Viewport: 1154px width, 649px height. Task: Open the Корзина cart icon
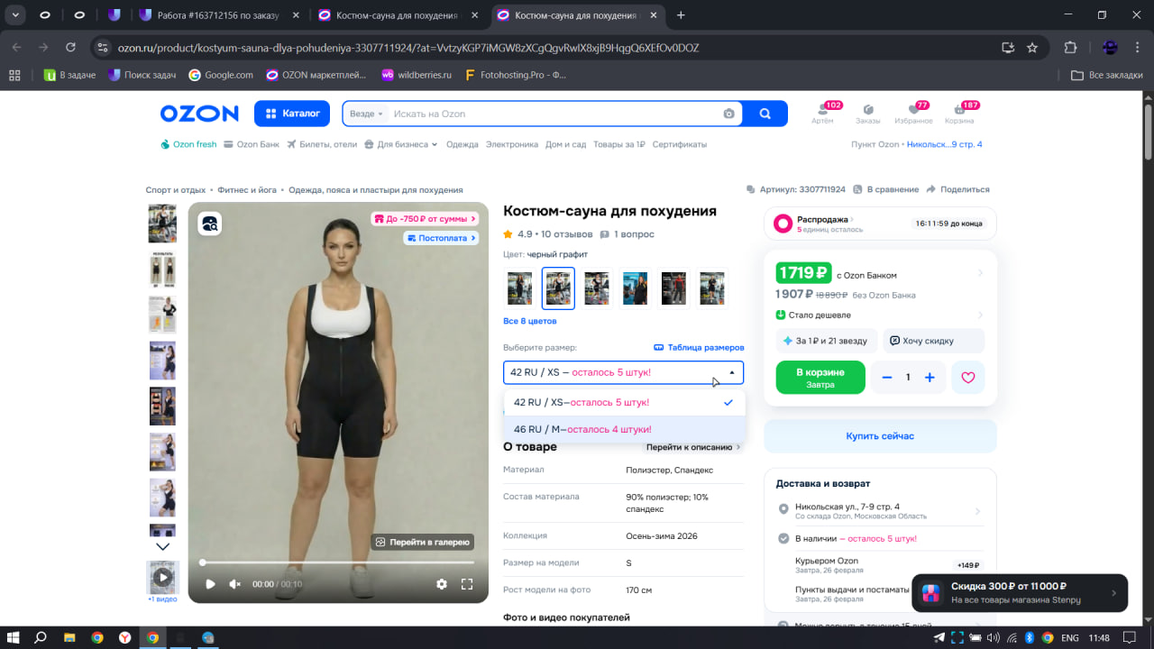coord(959,114)
